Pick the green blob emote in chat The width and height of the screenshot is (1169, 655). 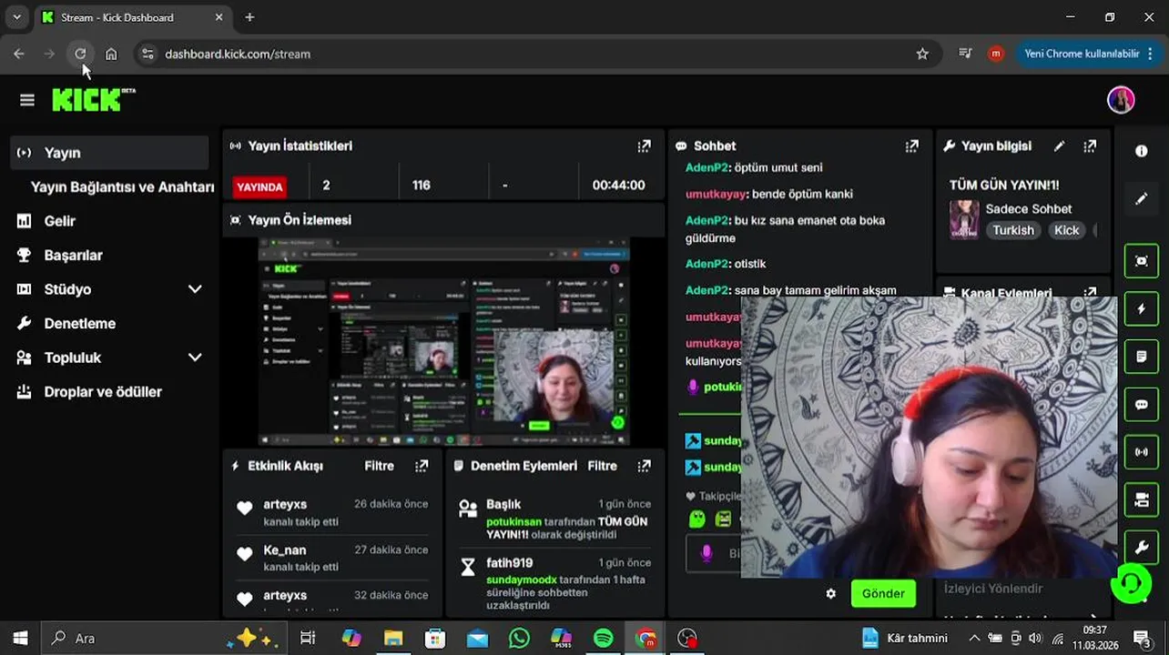696,519
